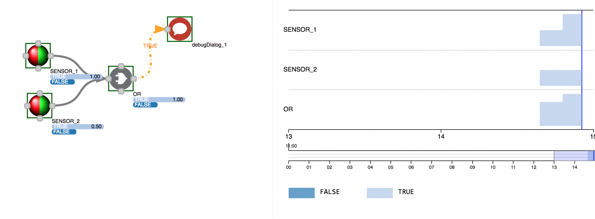Viewport: 595px width, 219px height.
Task: Click the FALSE legend color swatch
Action: (x=301, y=193)
